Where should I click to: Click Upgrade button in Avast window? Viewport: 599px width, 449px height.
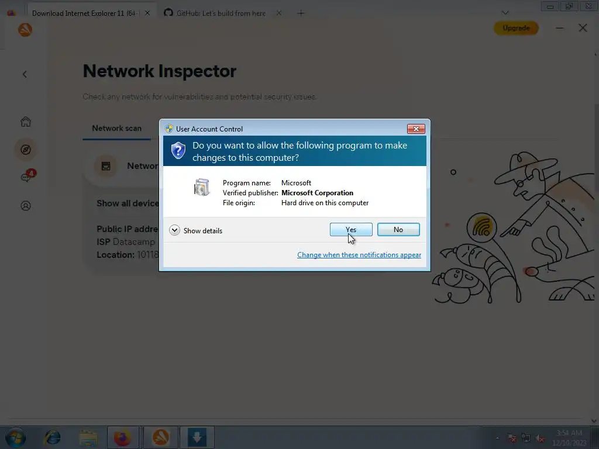[x=516, y=28]
